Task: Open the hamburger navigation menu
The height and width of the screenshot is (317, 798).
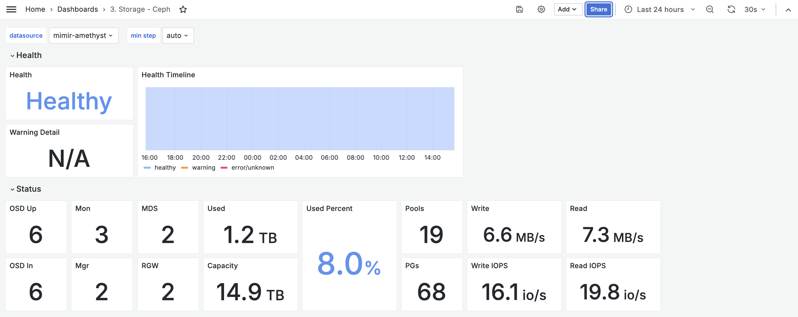Action: [x=11, y=9]
